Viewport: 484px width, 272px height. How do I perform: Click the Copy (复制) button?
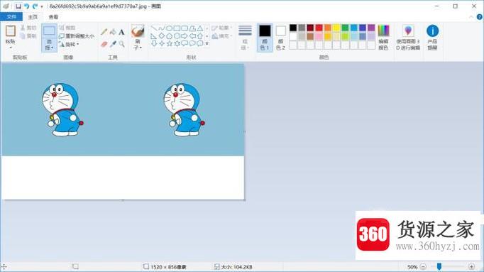(x=28, y=36)
